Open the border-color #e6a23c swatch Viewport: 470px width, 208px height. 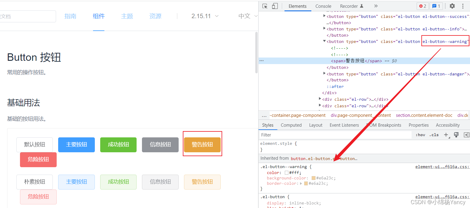[306, 184]
